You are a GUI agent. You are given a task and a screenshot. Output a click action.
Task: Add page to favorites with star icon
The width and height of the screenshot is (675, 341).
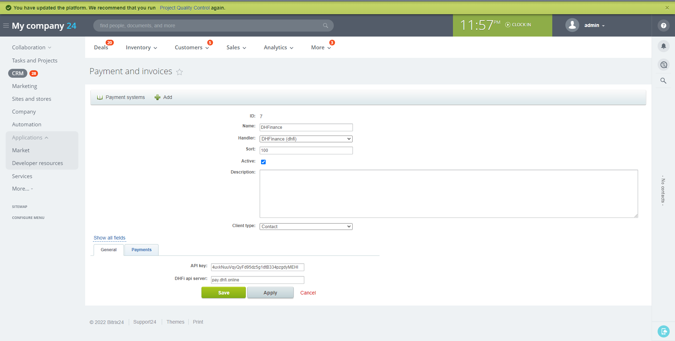tap(179, 72)
